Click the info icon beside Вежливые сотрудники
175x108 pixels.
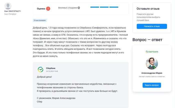coord(79,8)
